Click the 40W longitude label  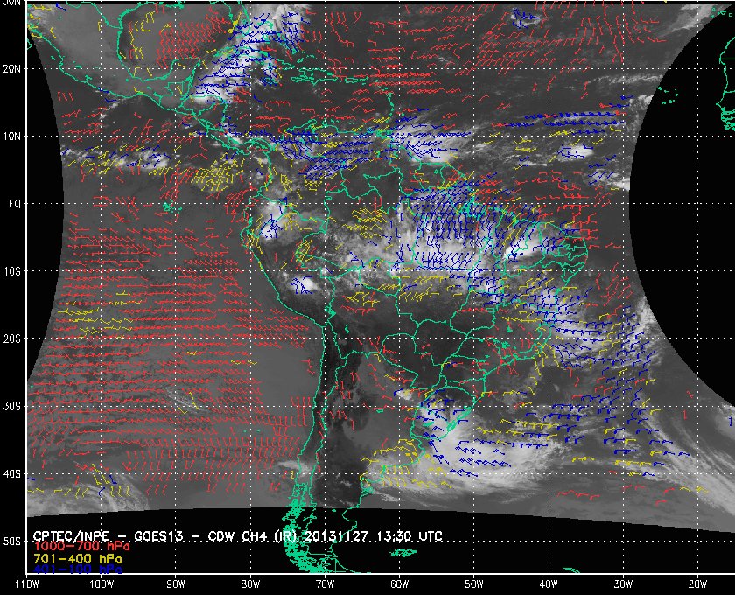pyautogui.click(x=549, y=584)
